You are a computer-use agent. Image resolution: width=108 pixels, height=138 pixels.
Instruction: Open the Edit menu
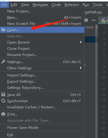coord(14,5)
